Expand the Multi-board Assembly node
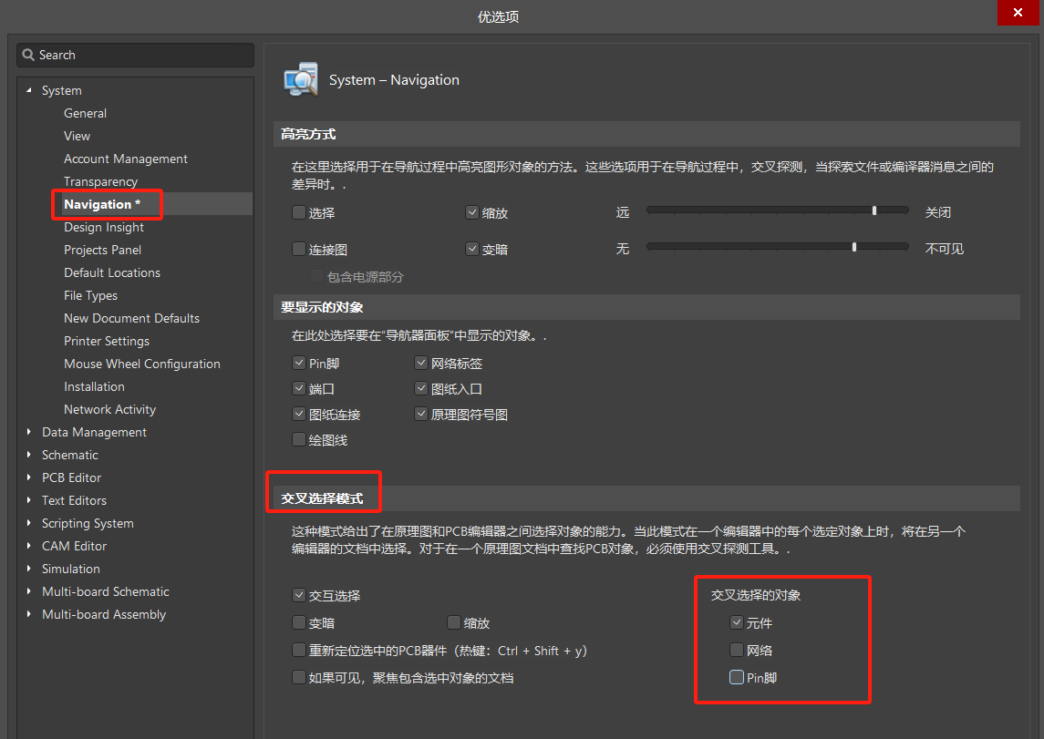The width and height of the screenshot is (1044, 739). (28, 614)
